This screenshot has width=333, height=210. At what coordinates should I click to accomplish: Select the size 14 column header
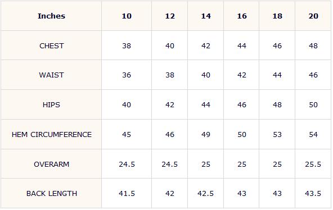click(206, 16)
